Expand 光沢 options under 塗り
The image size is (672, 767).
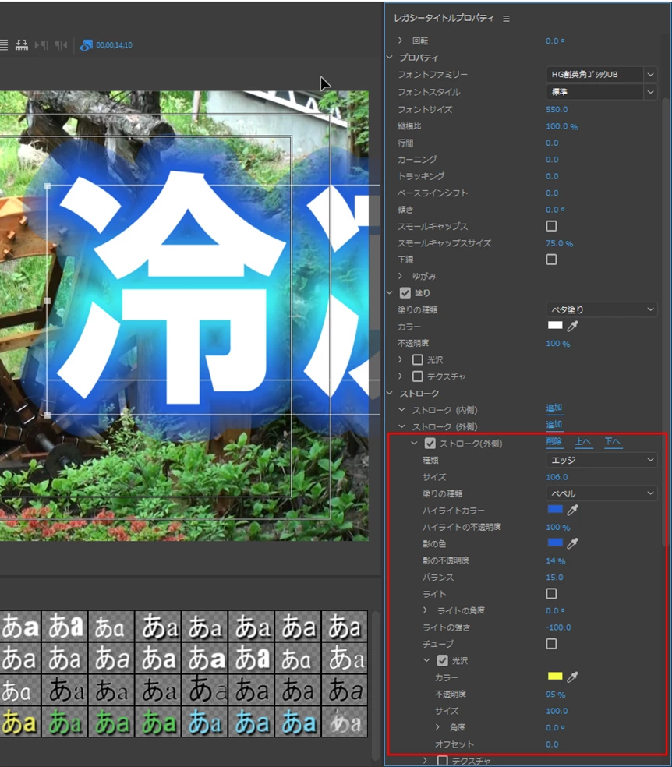tap(400, 360)
